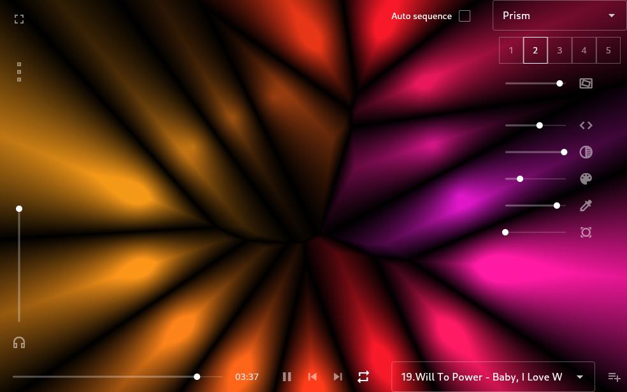Click the Auto sequence label
Viewport: 627px width, 392px height.
[x=421, y=16]
